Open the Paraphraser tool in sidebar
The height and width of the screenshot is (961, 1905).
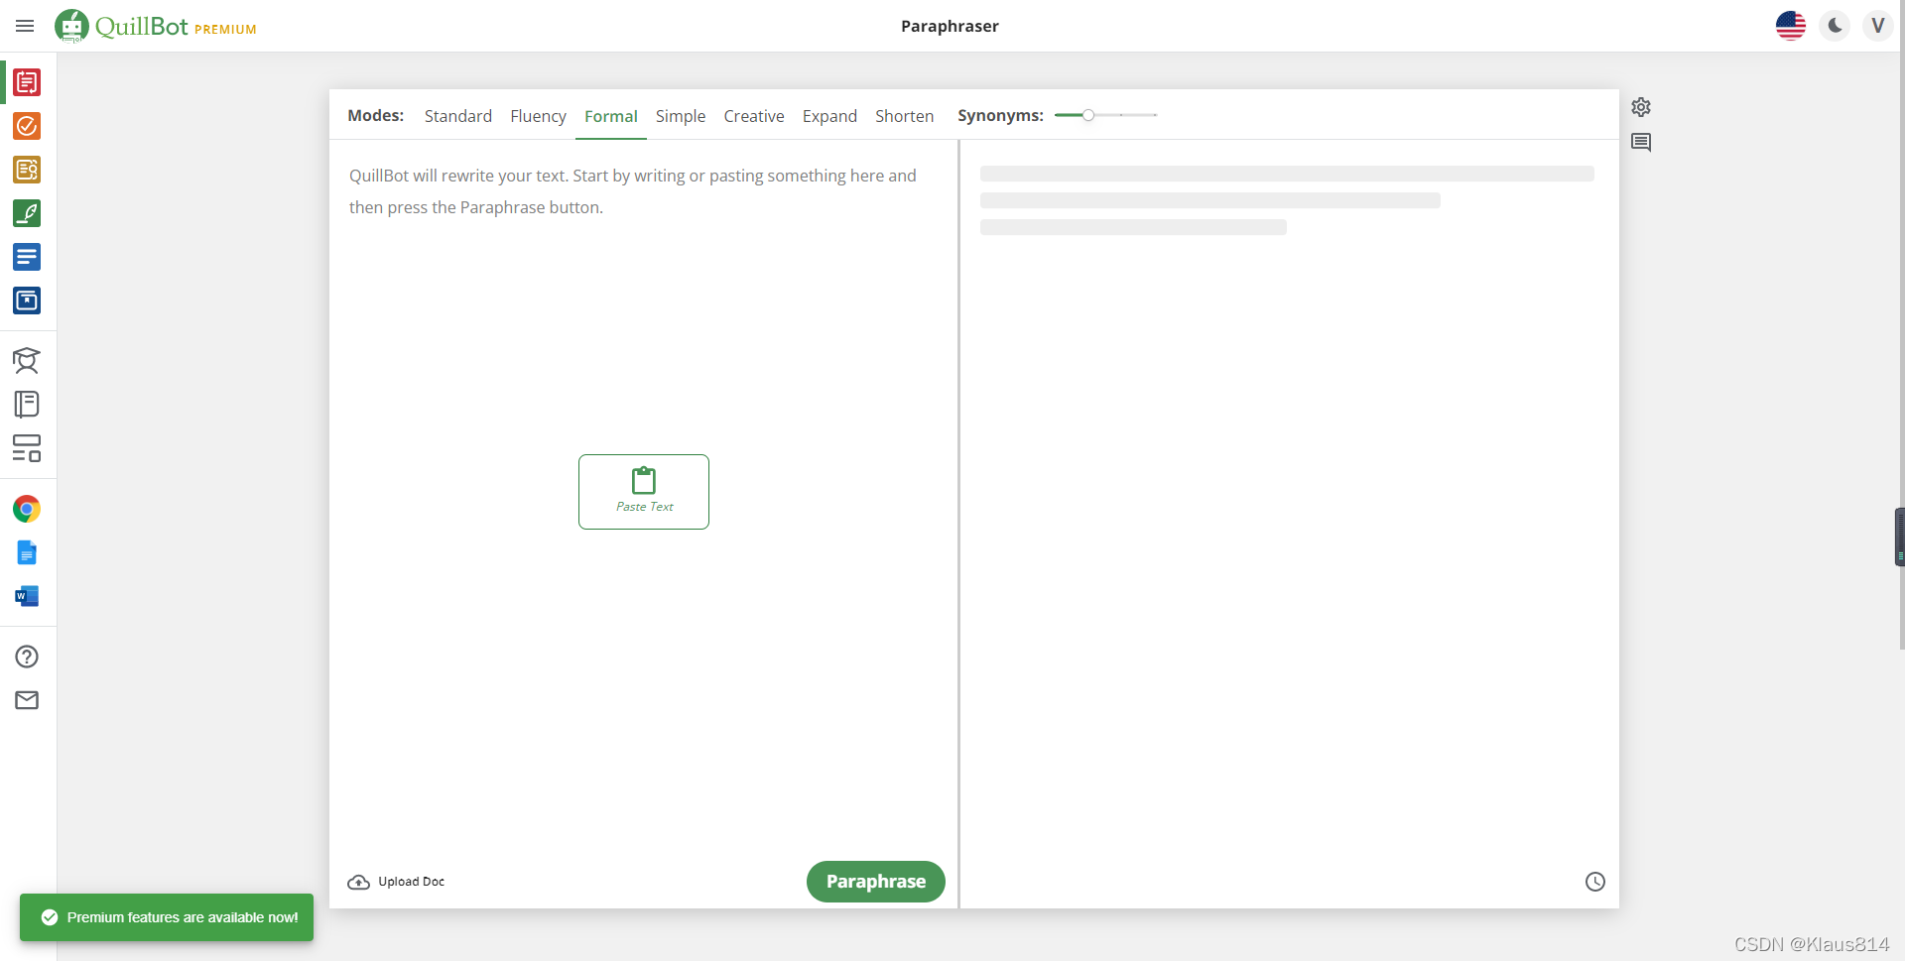click(x=27, y=82)
